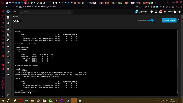Screen dimensions: 183x103
Task: Open a new browser tab with plus
Action: coord(156,3)
